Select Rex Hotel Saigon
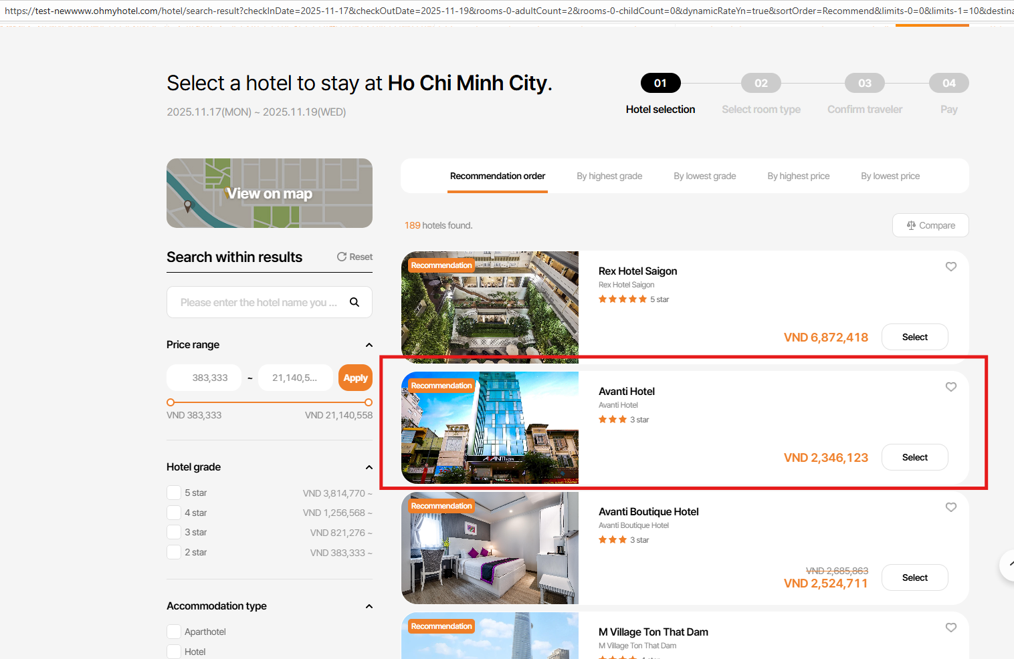 (914, 337)
